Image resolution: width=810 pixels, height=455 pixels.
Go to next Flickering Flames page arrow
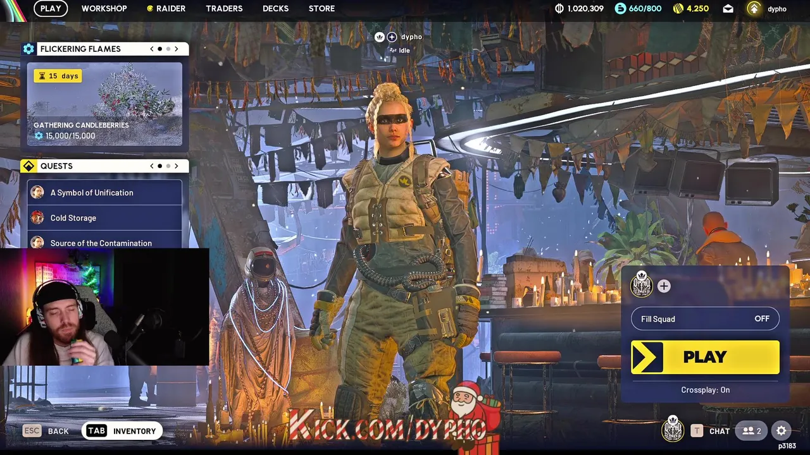point(176,49)
